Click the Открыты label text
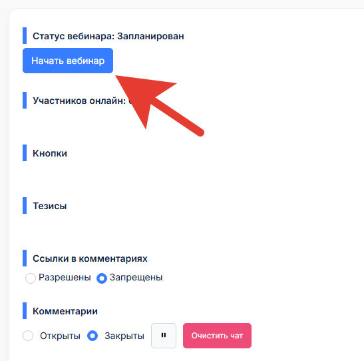 [x=60, y=336]
